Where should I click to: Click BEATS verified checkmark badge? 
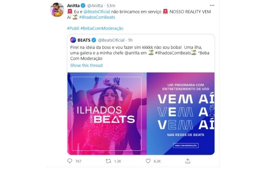click(x=94, y=40)
